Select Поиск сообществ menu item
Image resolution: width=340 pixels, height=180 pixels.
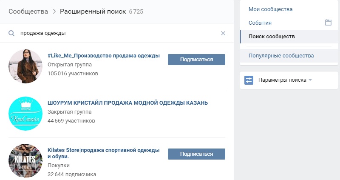pyautogui.click(x=289, y=37)
